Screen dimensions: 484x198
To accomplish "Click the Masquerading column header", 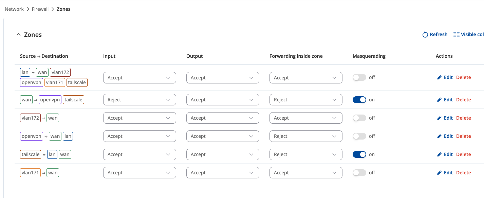I will (x=369, y=56).
